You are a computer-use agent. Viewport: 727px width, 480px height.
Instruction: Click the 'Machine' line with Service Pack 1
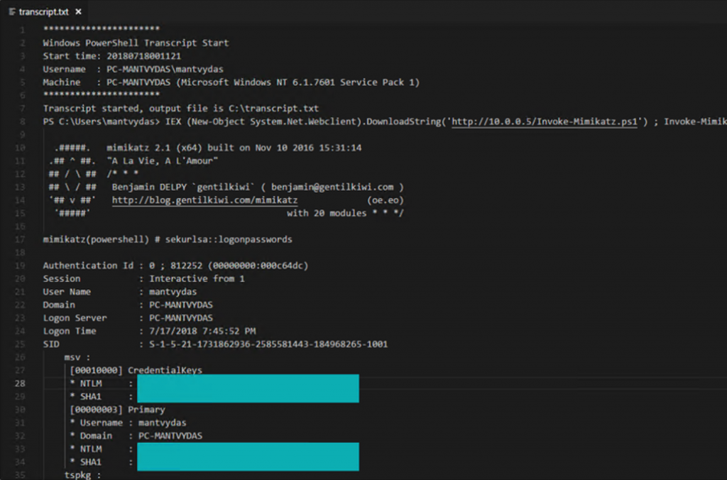(x=231, y=82)
